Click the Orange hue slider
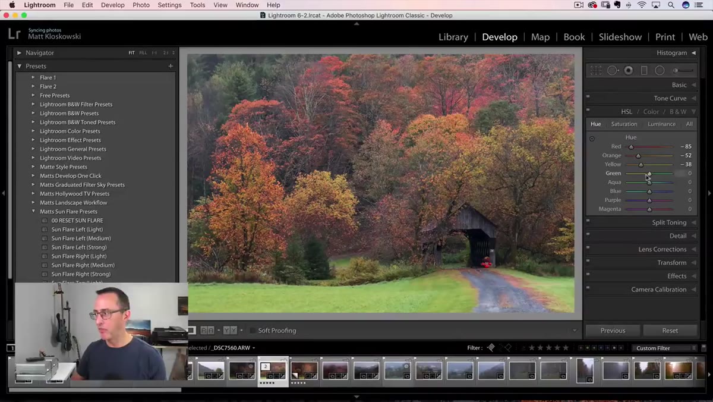This screenshot has width=713, height=402. pyautogui.click(x=649, y=155)
